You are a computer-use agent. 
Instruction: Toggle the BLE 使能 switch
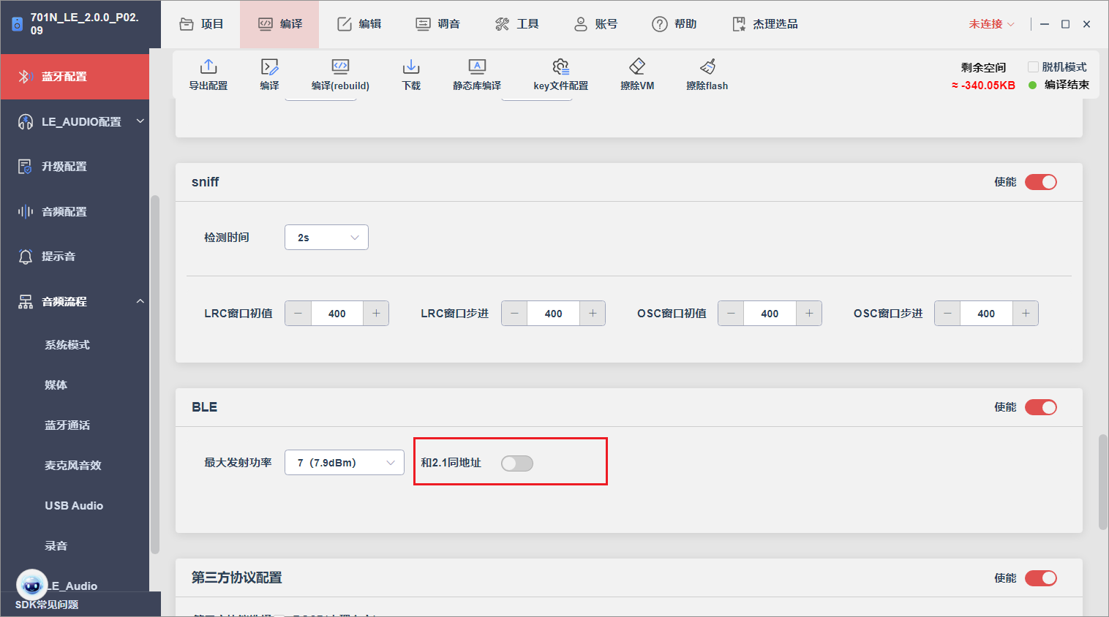[1041, 407]
